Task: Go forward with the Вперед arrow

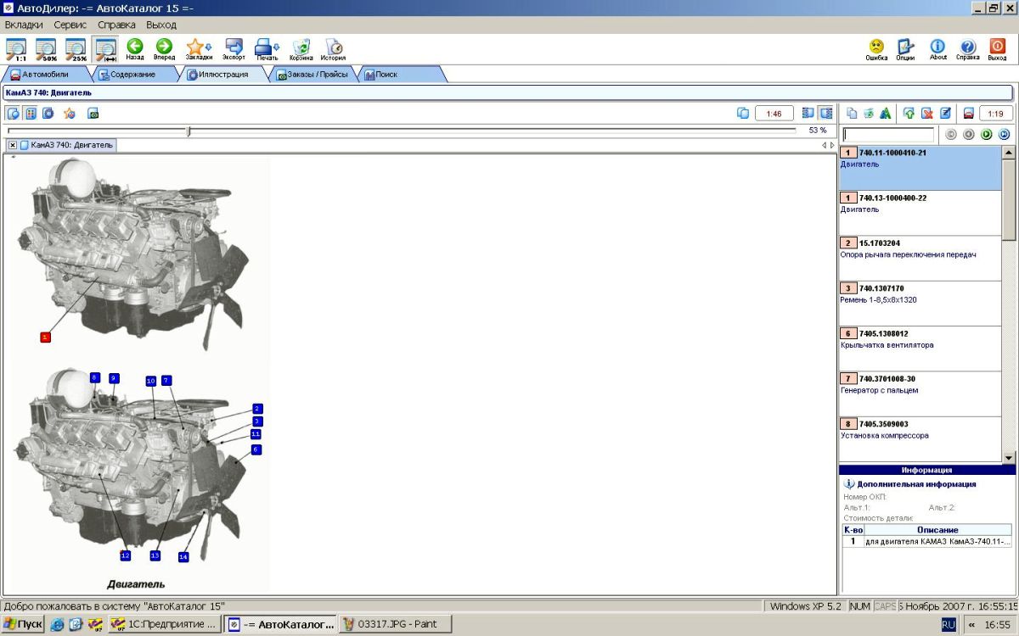Action: (x=164, y=49)
